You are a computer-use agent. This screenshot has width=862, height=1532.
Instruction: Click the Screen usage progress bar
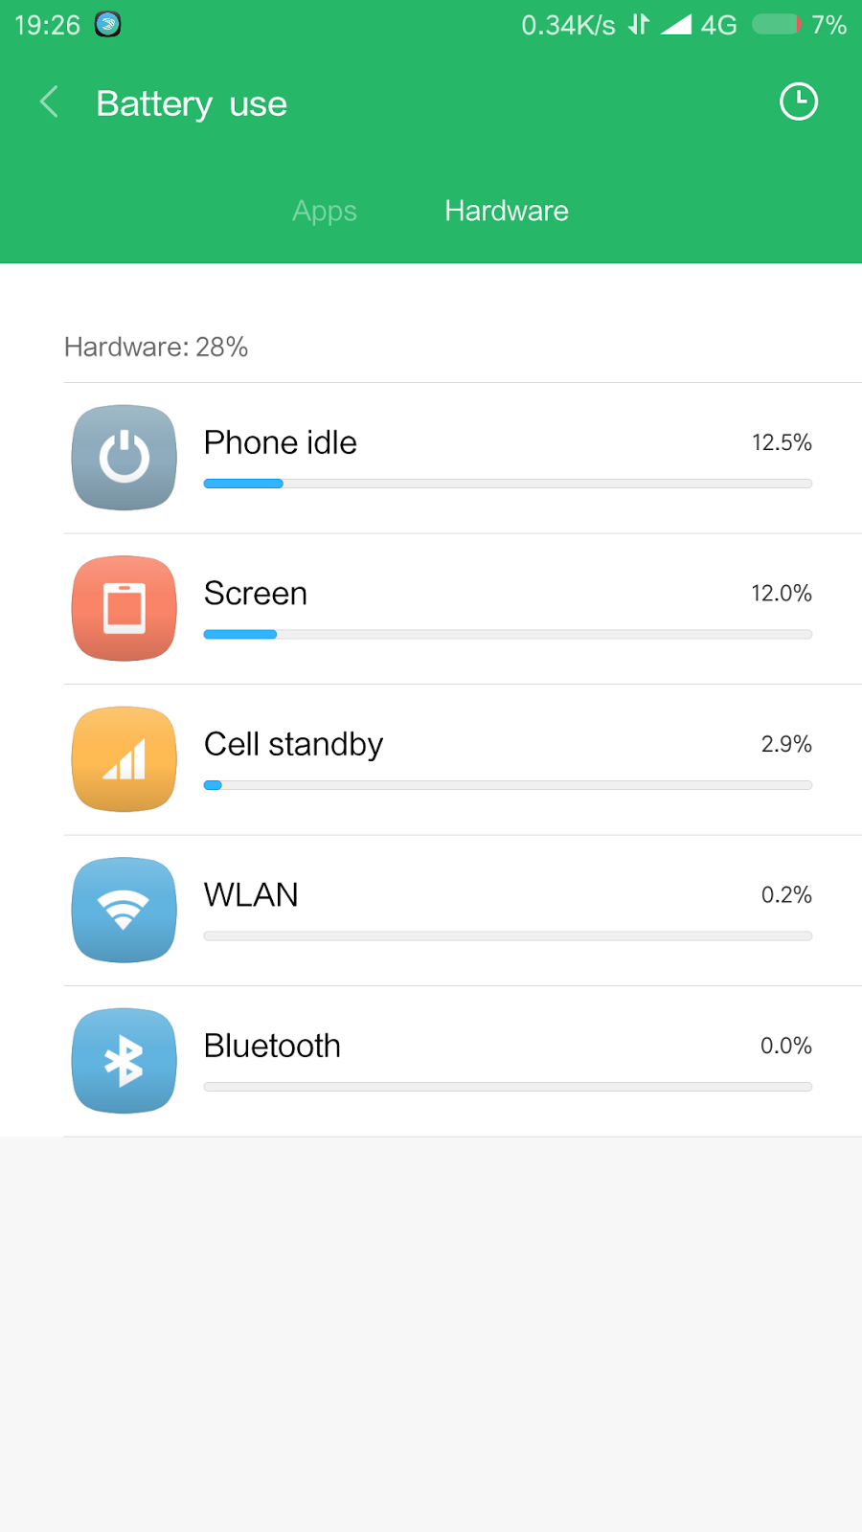click(x=508, y=635)
